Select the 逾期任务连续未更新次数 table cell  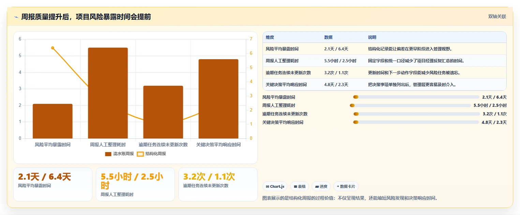click(x=292, y=73)
